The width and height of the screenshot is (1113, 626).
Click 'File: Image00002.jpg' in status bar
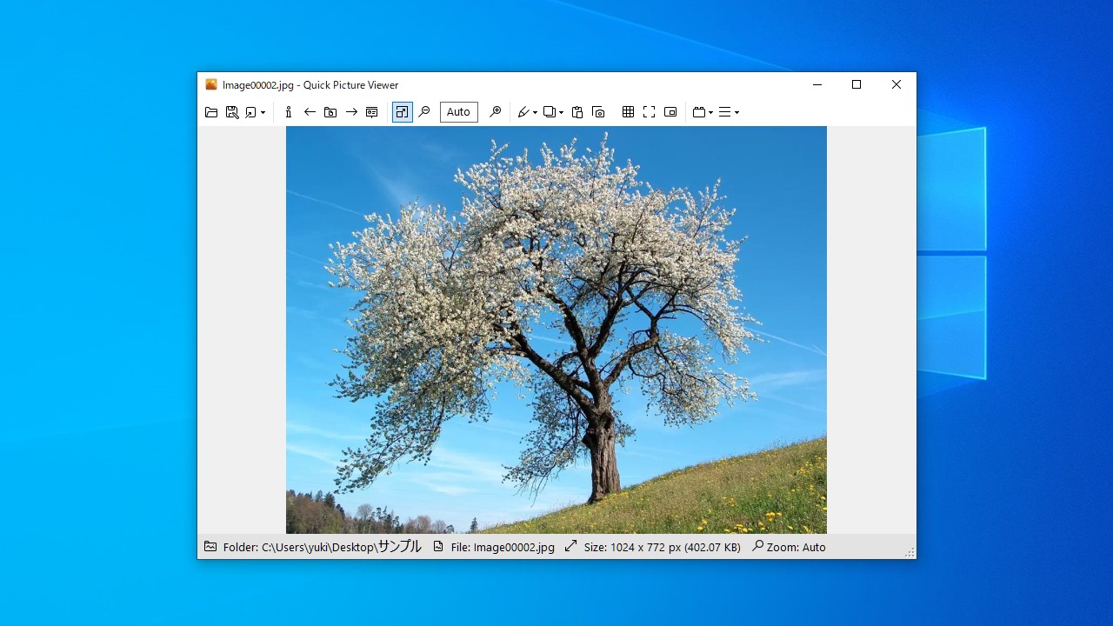(x=503, y=547)
